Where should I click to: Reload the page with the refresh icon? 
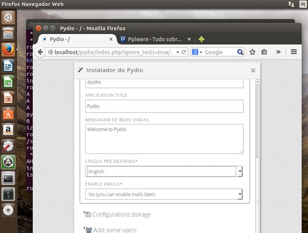coord(184,52)
